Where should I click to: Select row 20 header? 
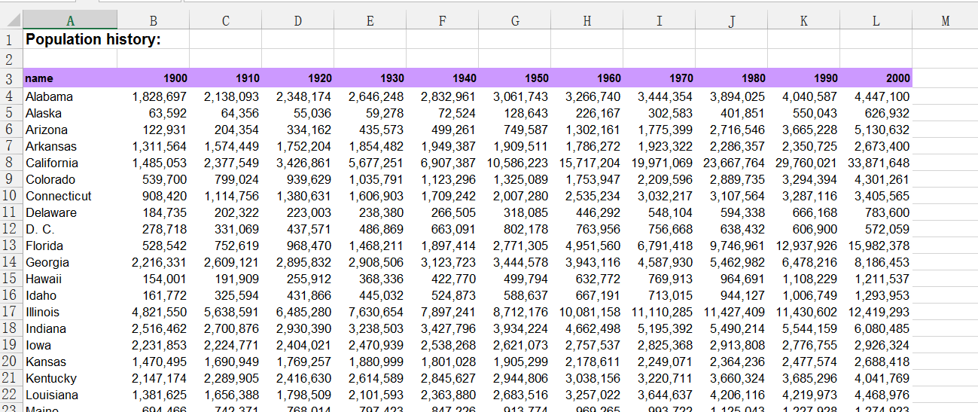tap(10, 362)
